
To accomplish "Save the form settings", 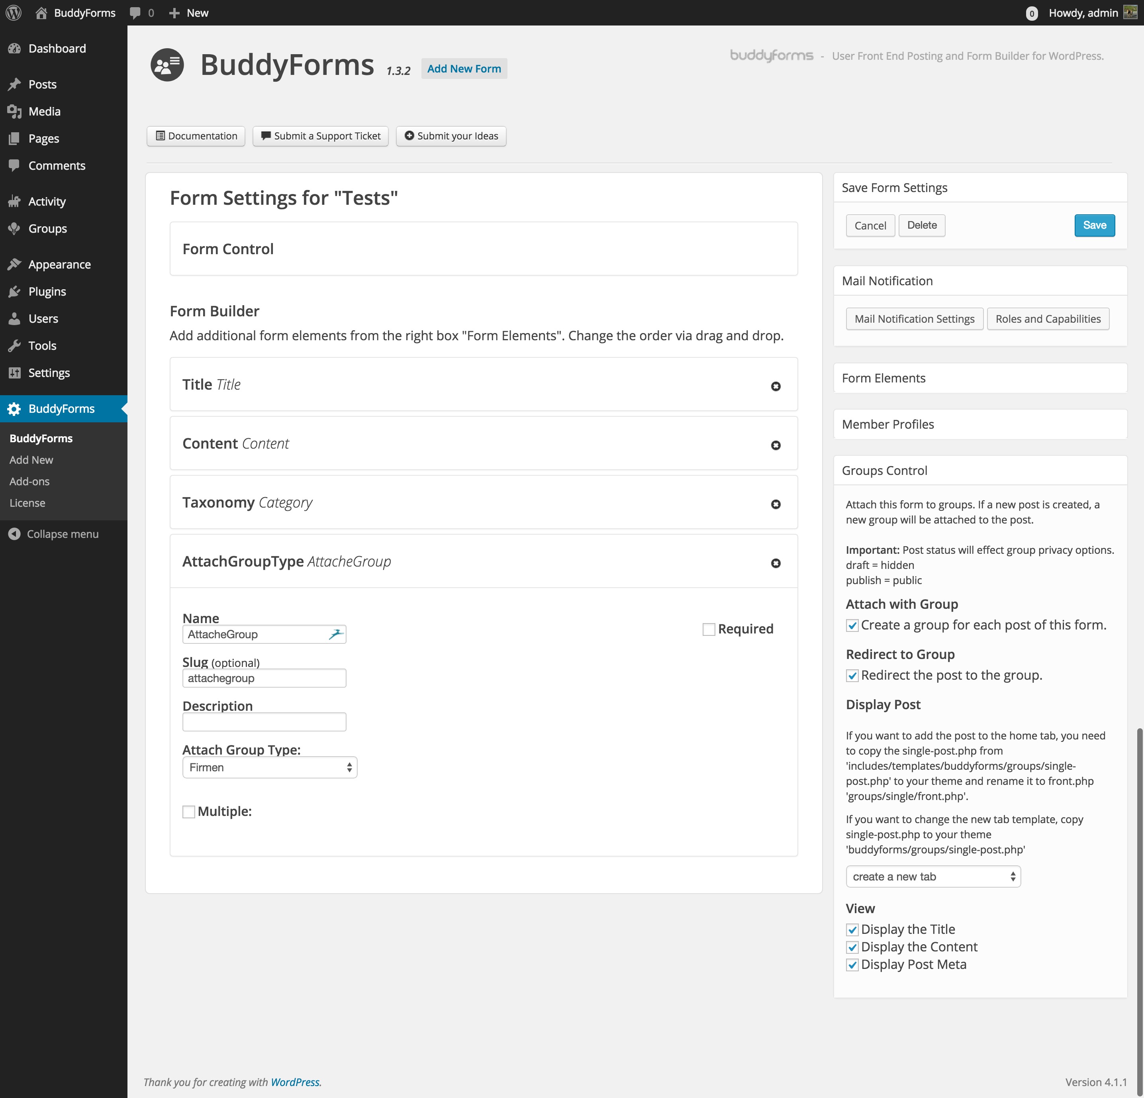I will click(x=1094, y=225).
